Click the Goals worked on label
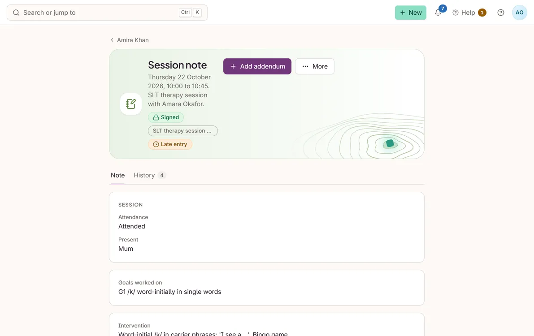 (140, 283)
